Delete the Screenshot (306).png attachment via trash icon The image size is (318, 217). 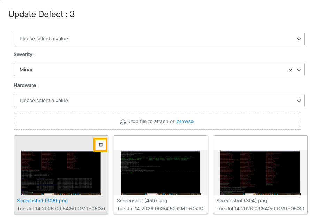pyautogui.click(x=101, y=145)
